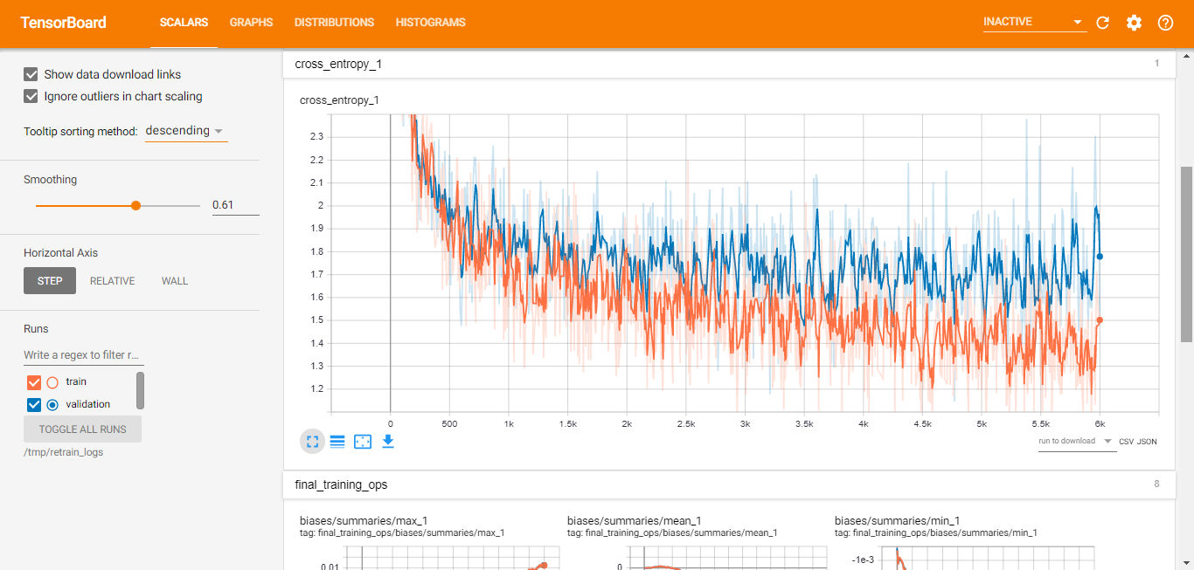Switch to the HISTOGRAMS tab
Screen dimensions: 1194x570
(x=430, y=23)
